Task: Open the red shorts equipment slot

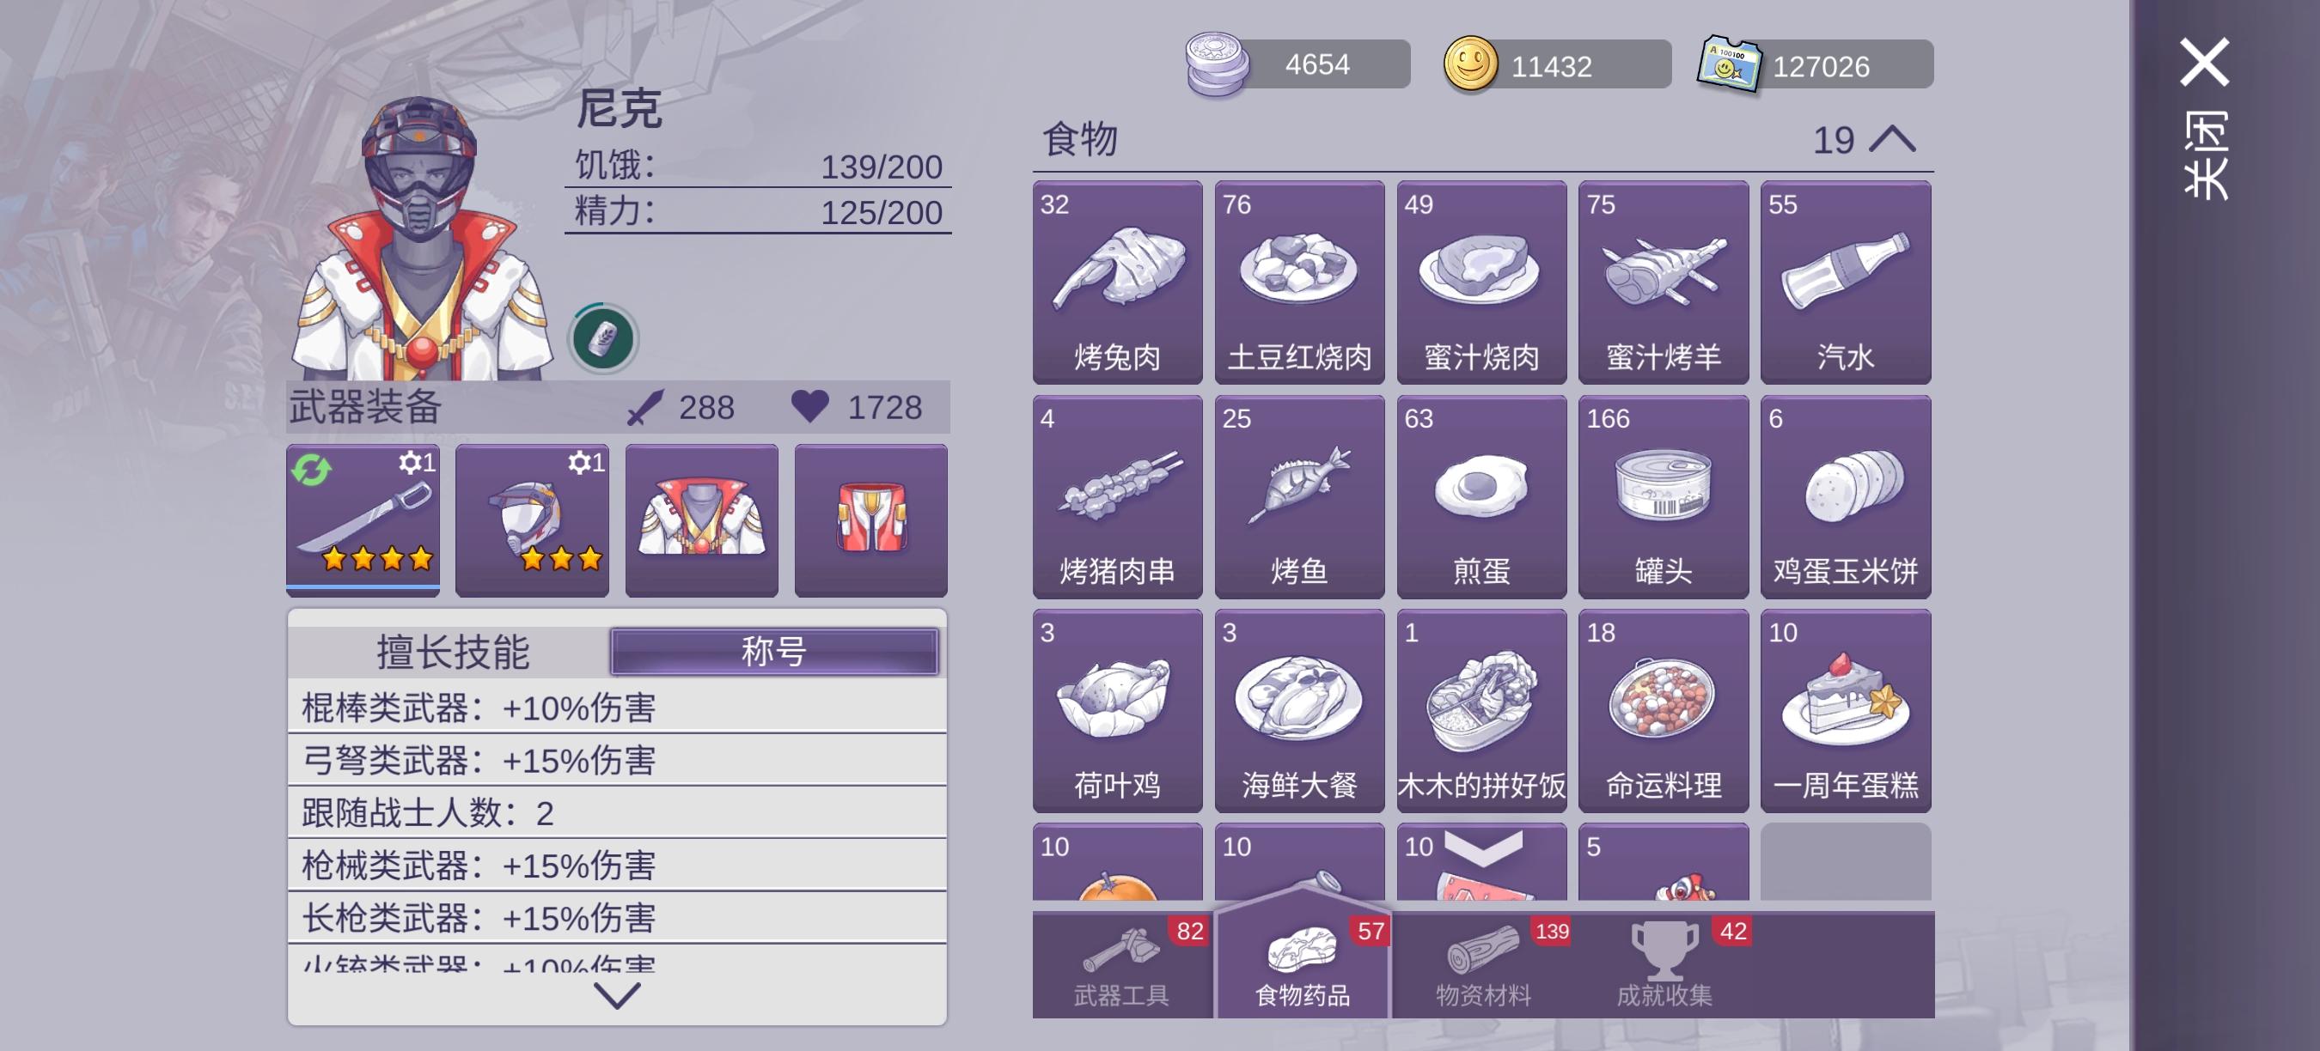Action: click(871, 520)
